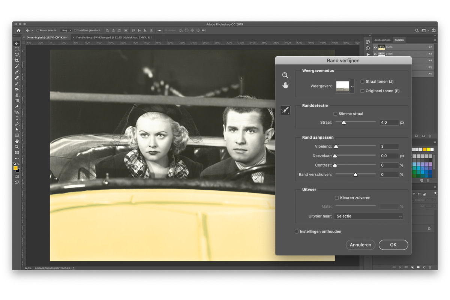
Task: Switch to the Kanalen tab
Action: (x=399, y=40)
